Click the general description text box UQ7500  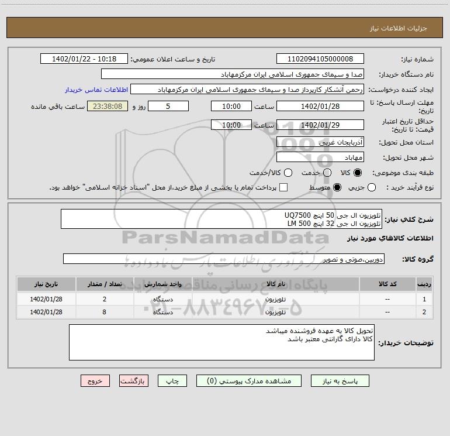221,219
